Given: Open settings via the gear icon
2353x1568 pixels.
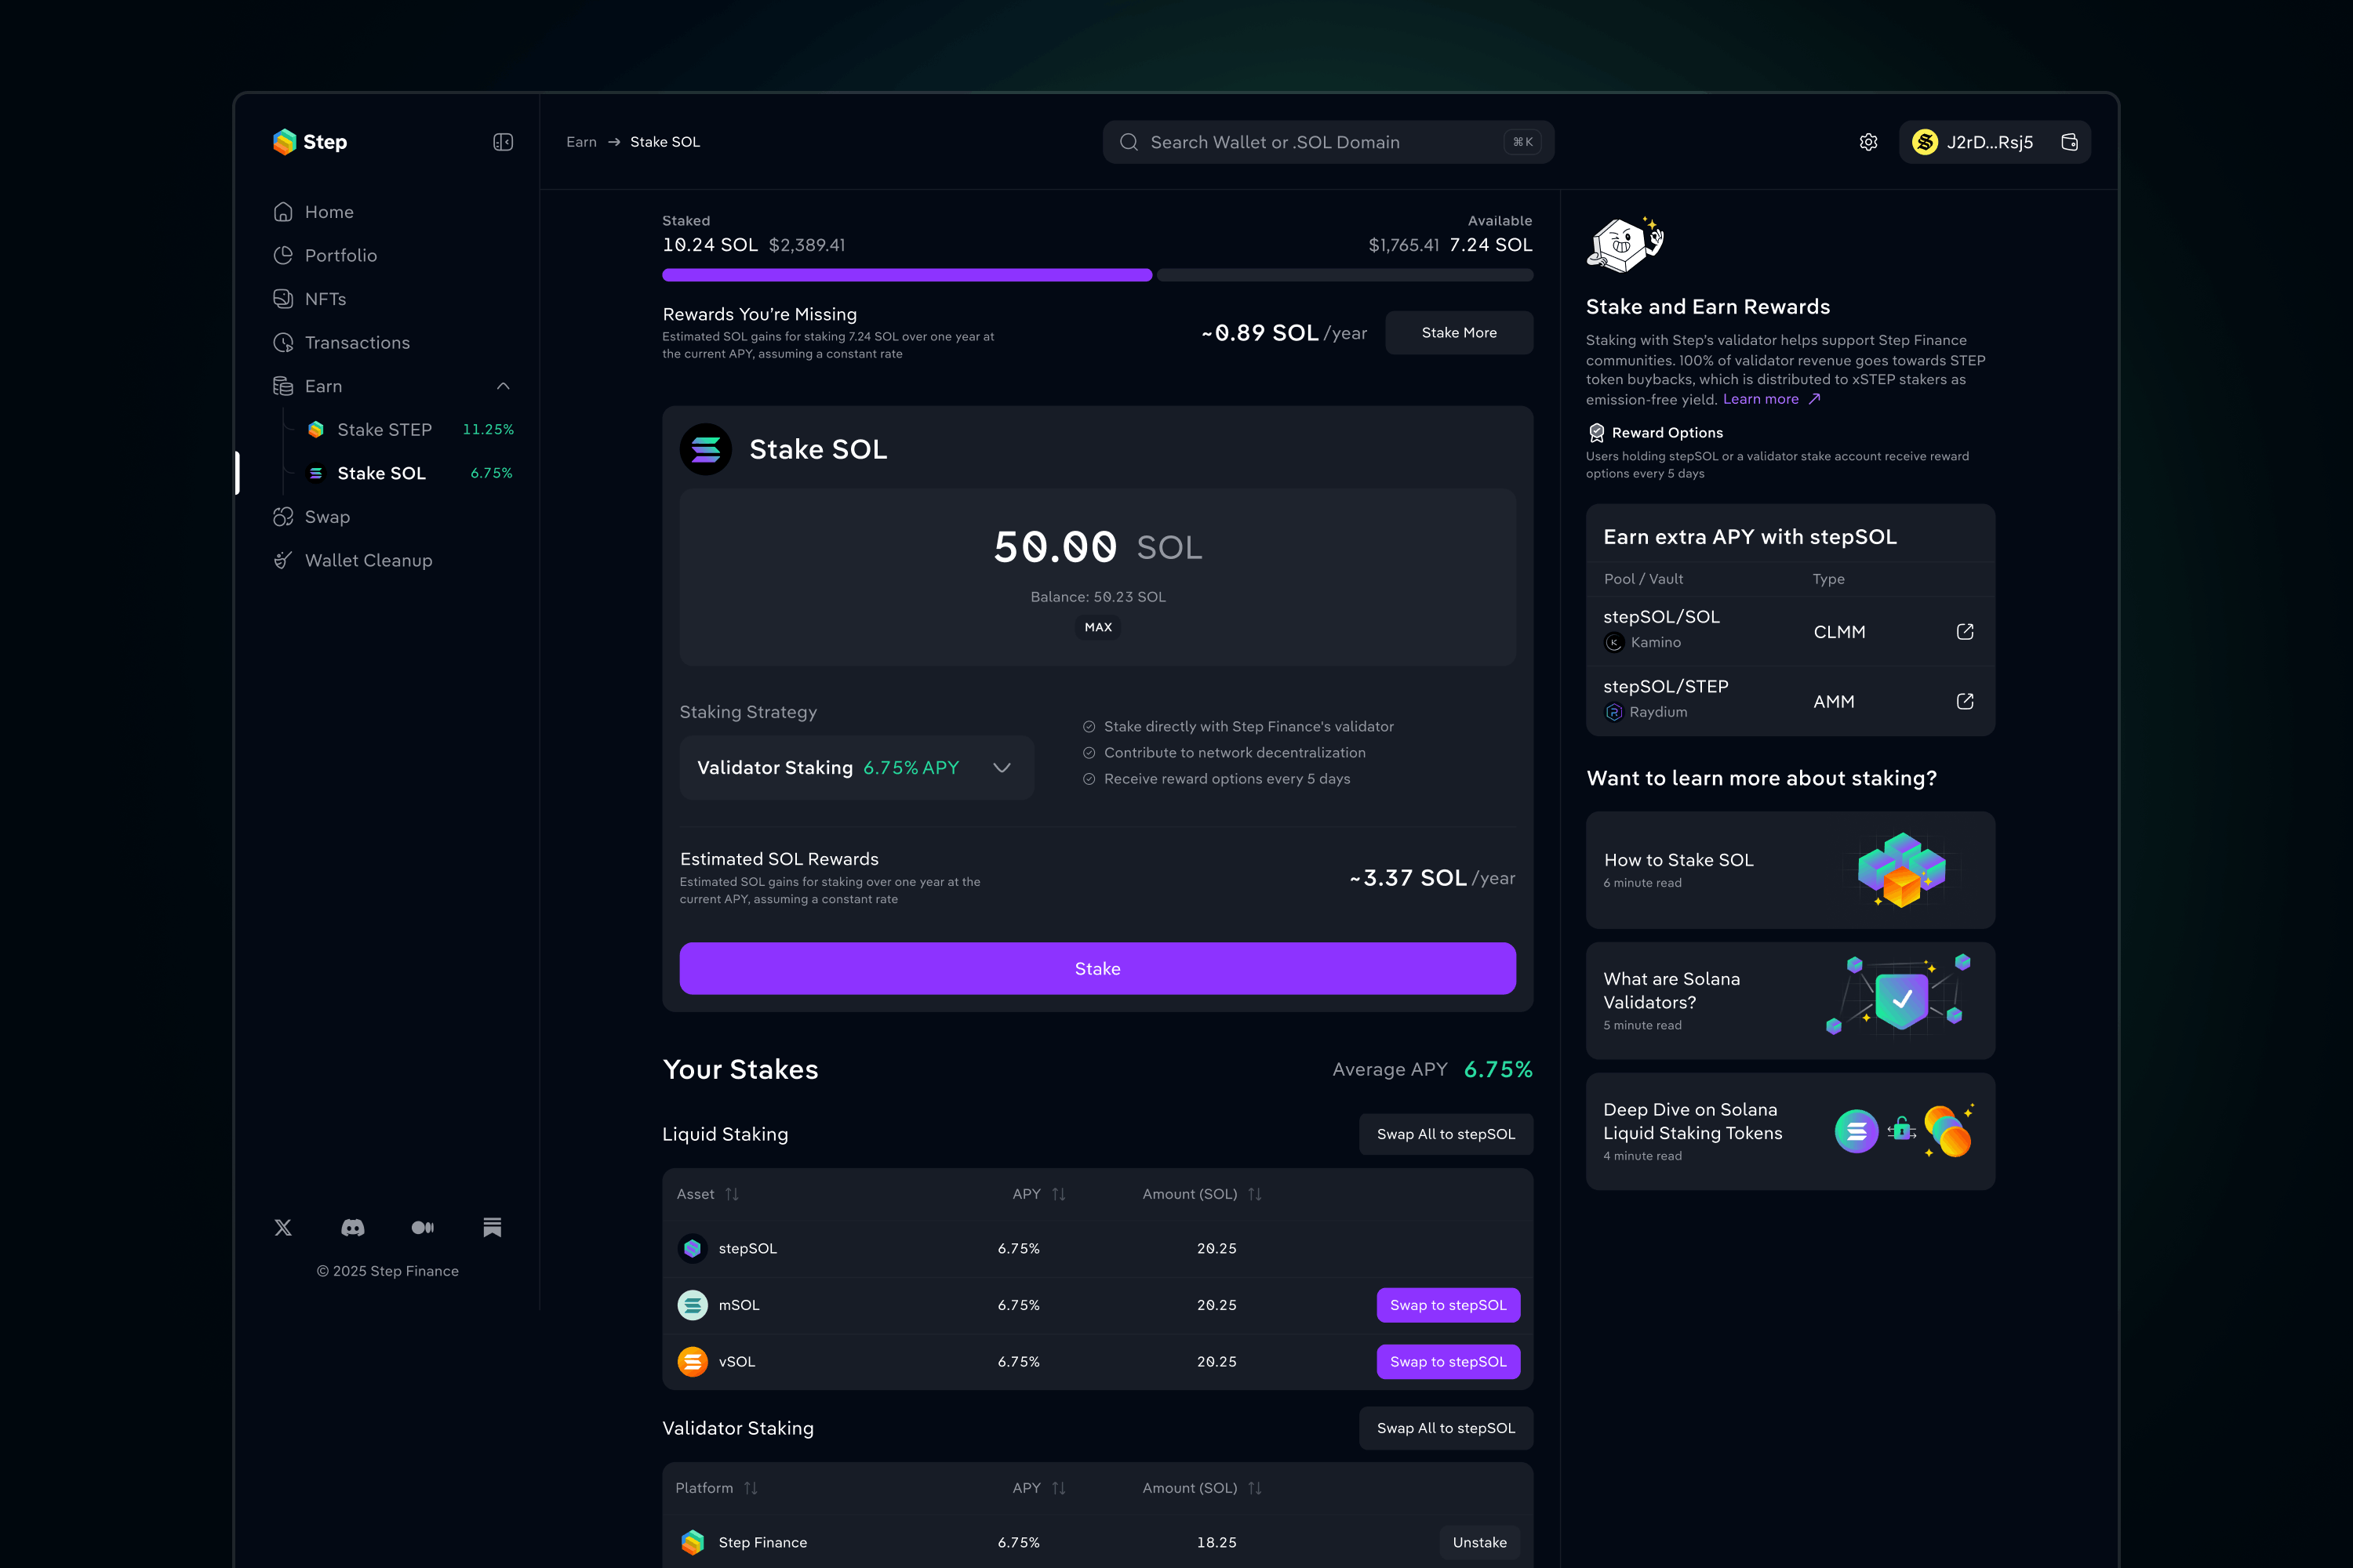Looking at the screenshot, I should (x=1867, y=142).
